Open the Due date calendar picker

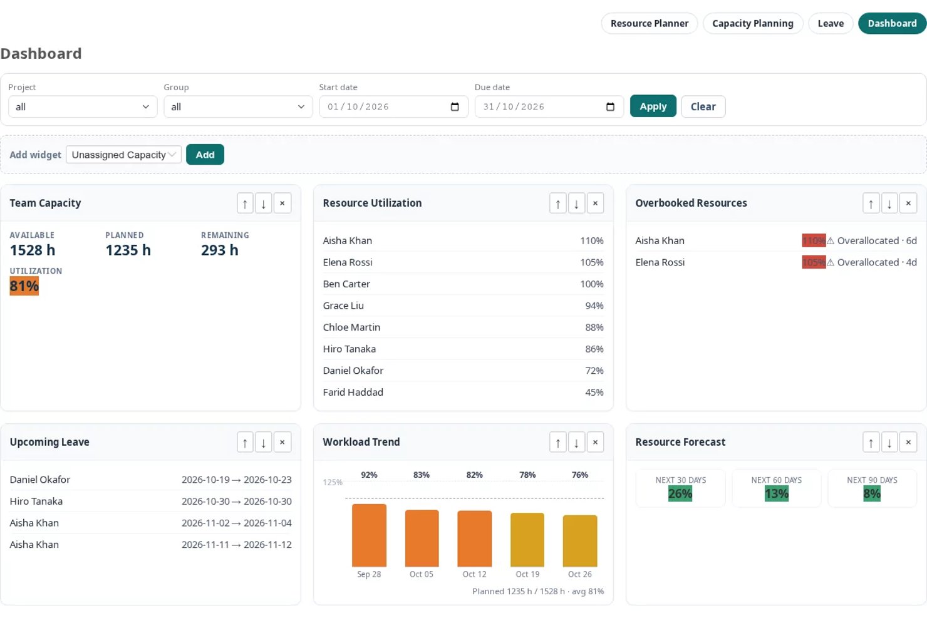(610, 107)
